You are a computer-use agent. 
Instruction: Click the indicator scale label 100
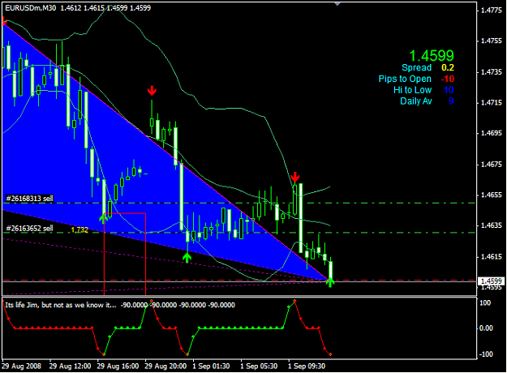(485, 303)
